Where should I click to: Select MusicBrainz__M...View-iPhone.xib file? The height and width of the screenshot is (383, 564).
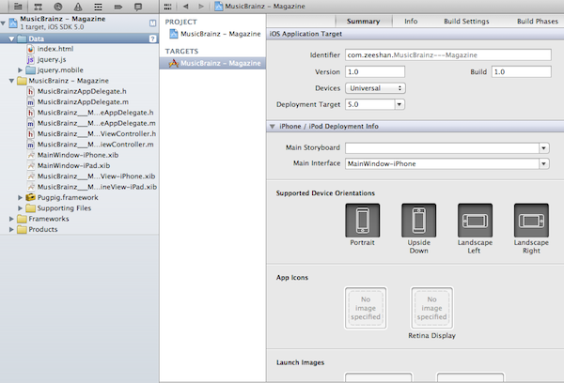pos(96,176)
